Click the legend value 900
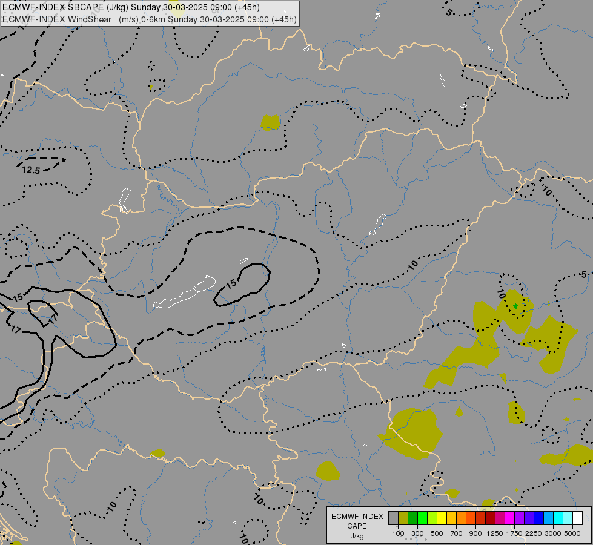 (475, 533)
